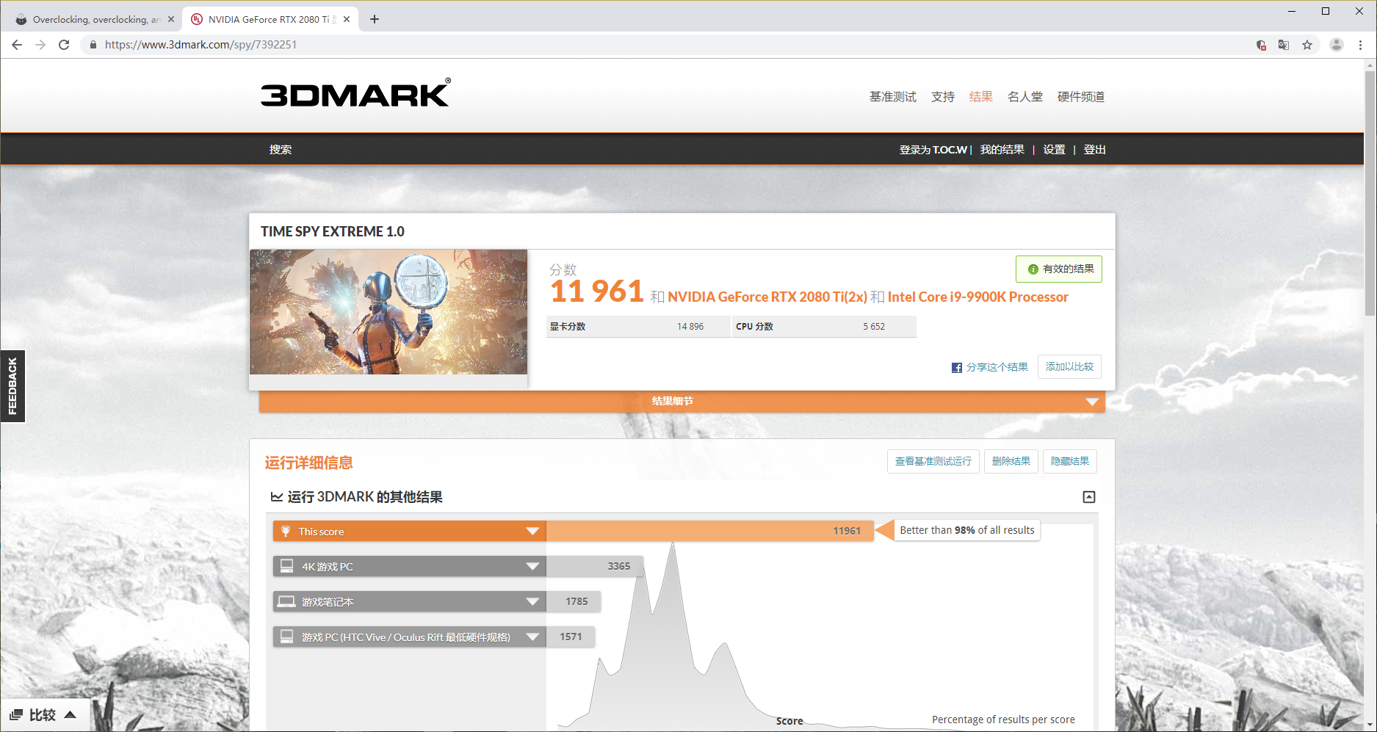Click the browser address bar URL
Image resolution: width=1377 pixels, height=732 pixels.
[200, 45]
